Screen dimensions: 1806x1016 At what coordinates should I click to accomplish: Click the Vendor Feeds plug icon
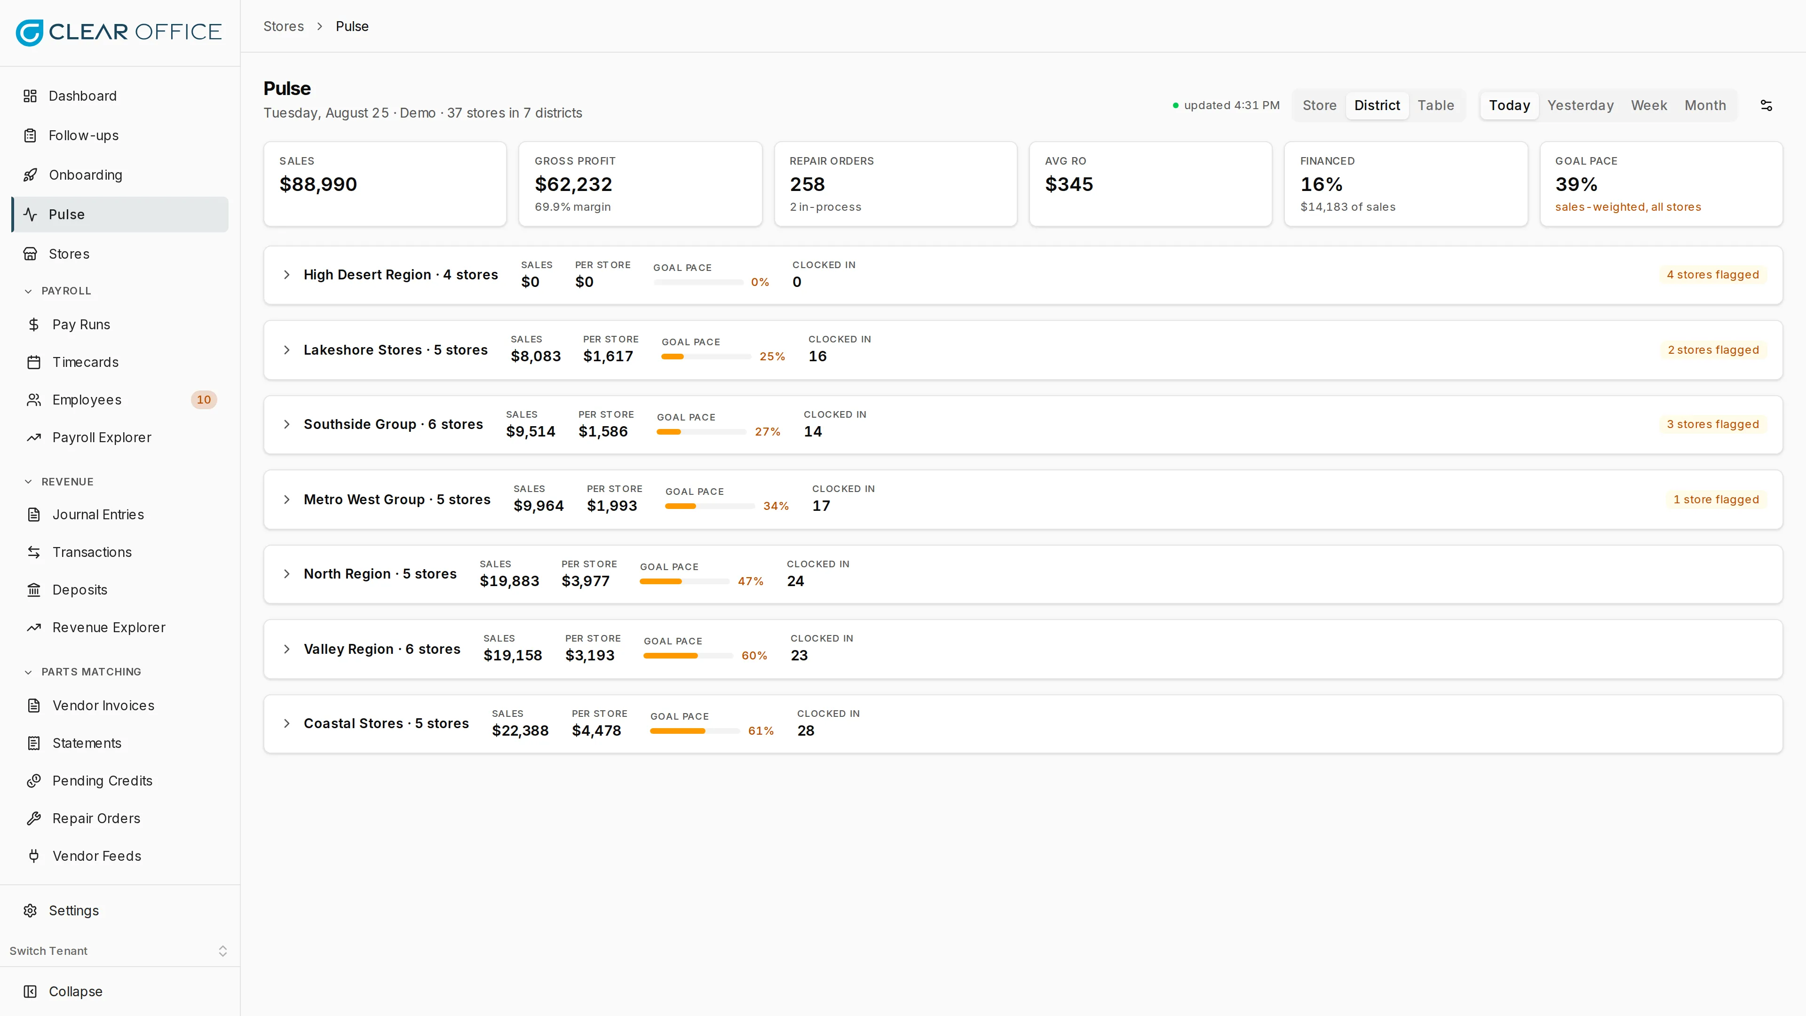pyautogui.click(x=34, y=856)
